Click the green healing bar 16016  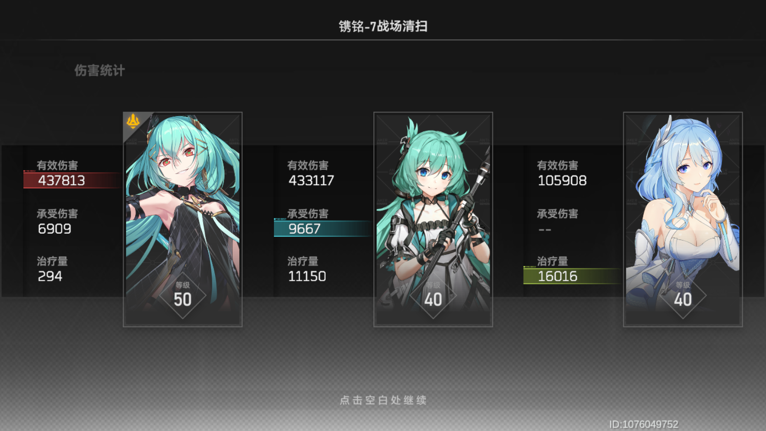click(x=572, y=276)
